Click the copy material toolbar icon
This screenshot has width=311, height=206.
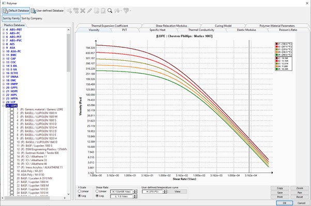point(96,10)
